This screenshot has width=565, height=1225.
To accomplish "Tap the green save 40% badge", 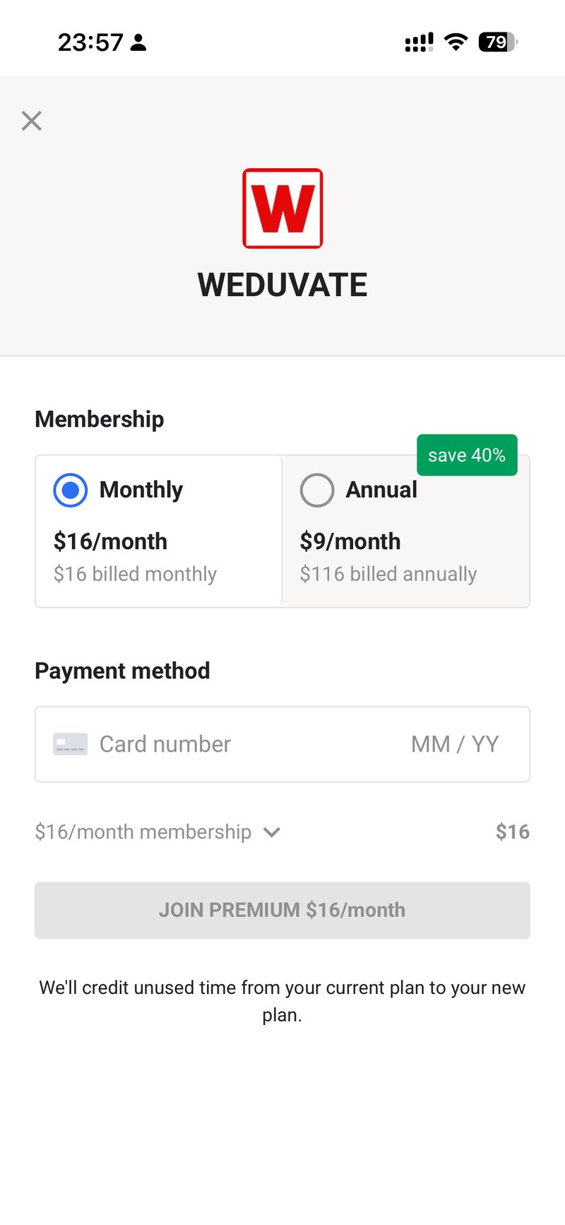I will [467, 455].
